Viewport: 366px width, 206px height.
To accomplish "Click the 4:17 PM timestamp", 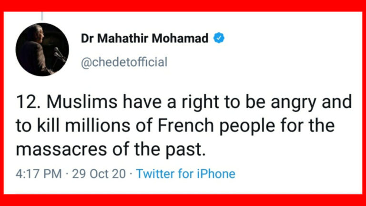I will click(x=39, y=174).
